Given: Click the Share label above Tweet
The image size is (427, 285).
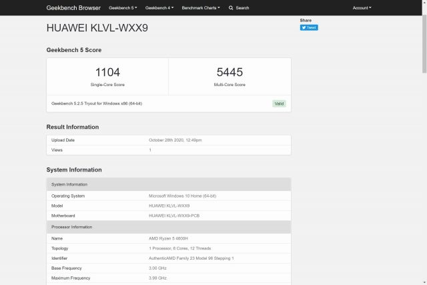Looking at the screenshot, I should click(x=306, y=21).
